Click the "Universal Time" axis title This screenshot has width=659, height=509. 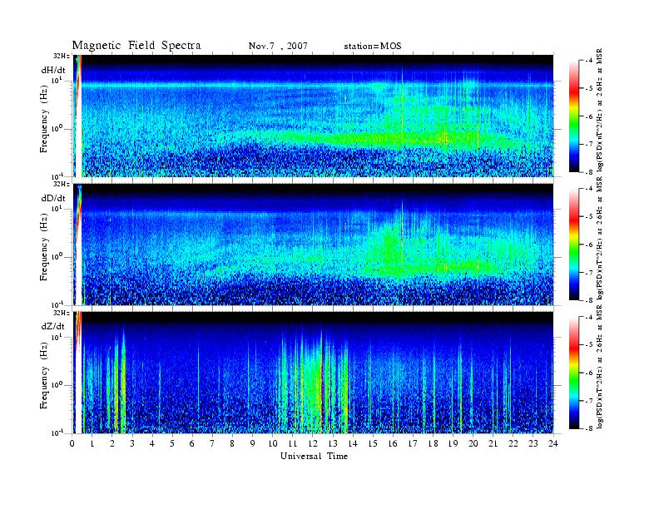tap(314, 456)
